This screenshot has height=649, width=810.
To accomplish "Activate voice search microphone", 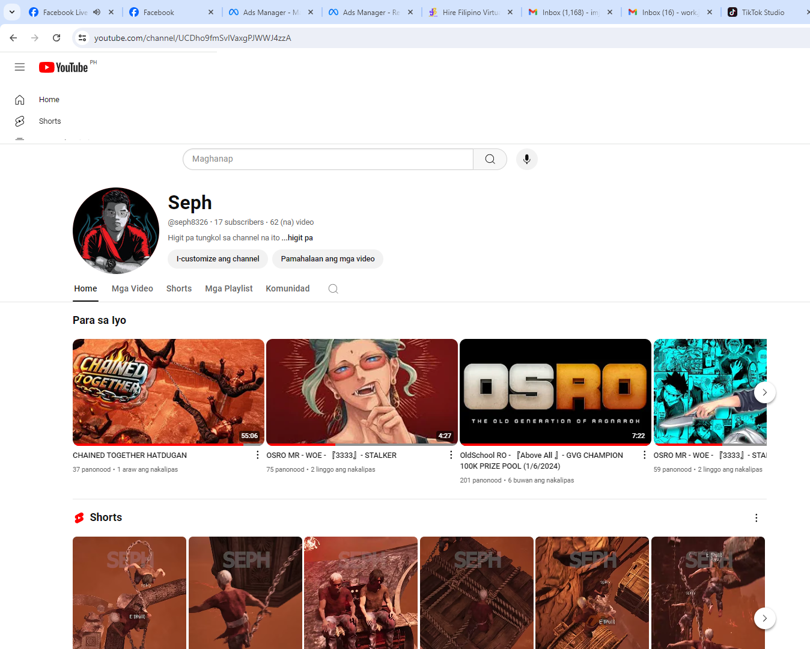I will (x=527, y=159).
